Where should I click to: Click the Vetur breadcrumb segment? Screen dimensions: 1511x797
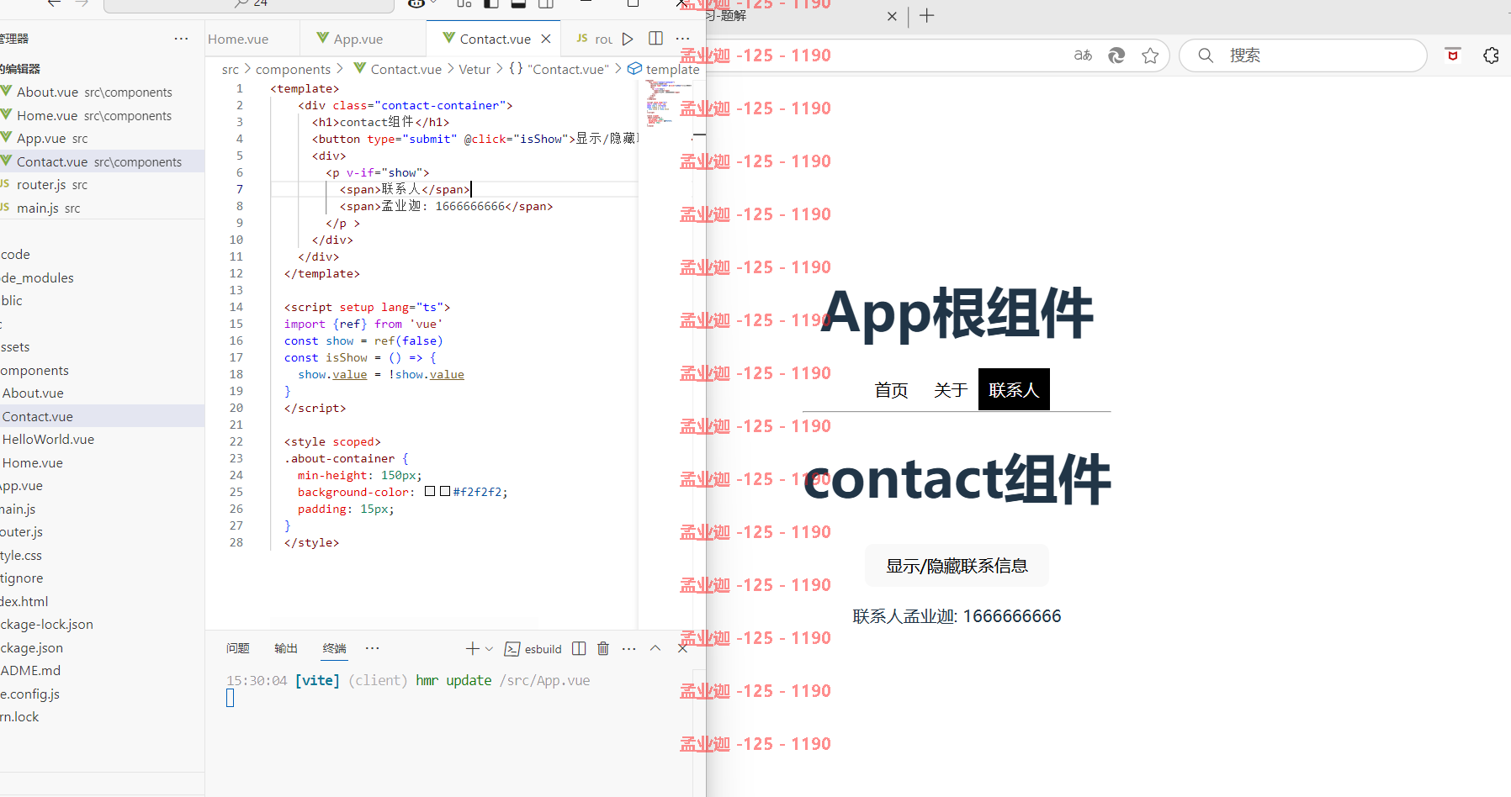[x=475, y=69]
